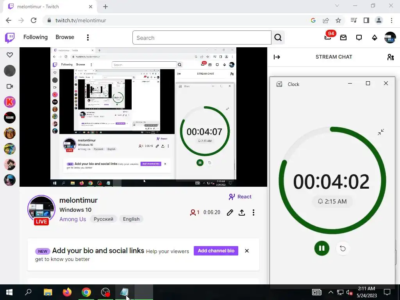400x300 pixels.
Task: Select the melontimur - Twitch tab
Action: click(50, 7)
